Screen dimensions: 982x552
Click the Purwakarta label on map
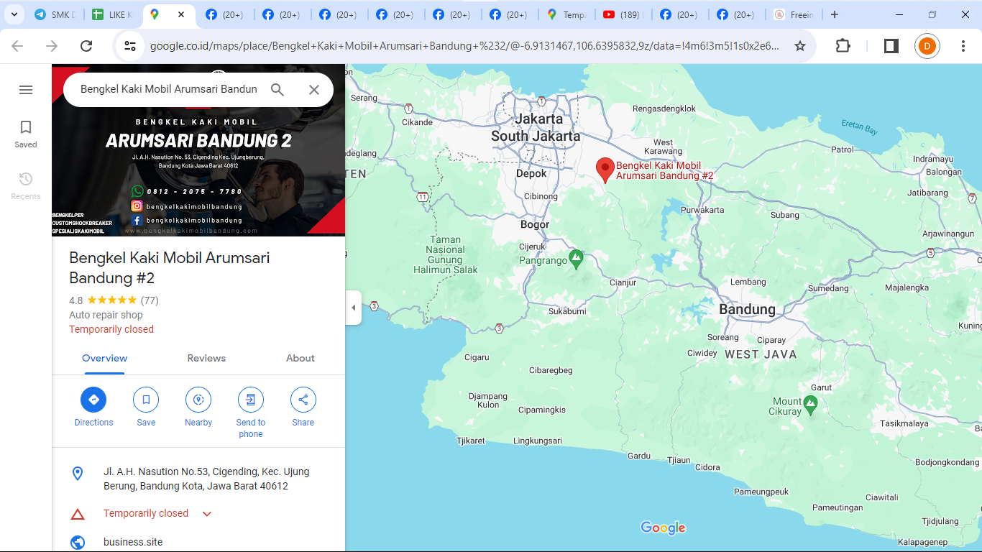[702, 210]
